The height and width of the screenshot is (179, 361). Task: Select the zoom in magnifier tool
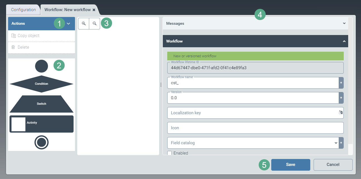pos(83,23)
